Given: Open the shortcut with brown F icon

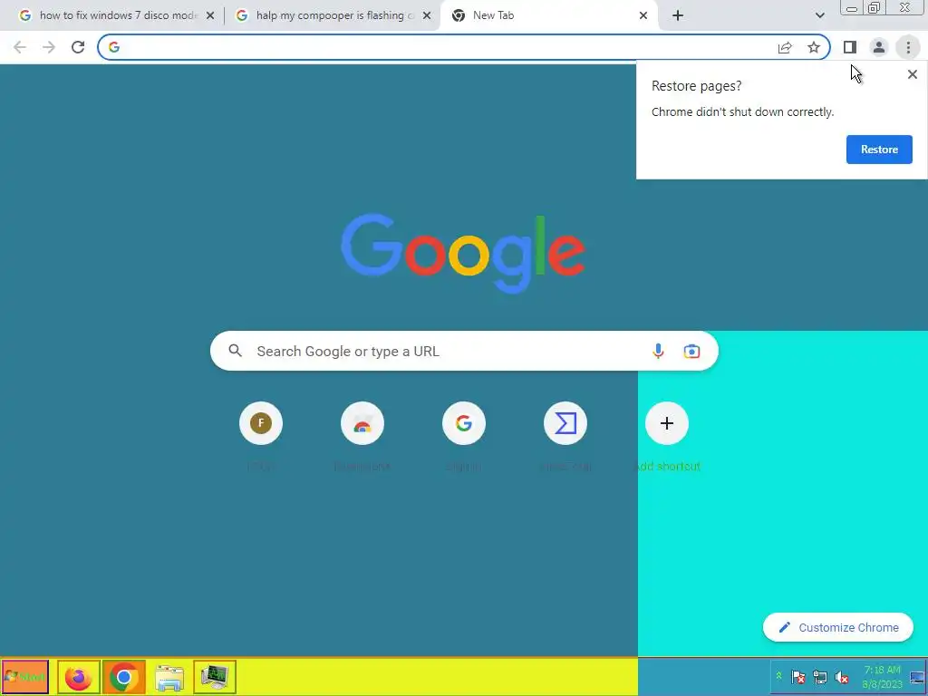Looking at the screenshot, I should (x=261, y=423).
